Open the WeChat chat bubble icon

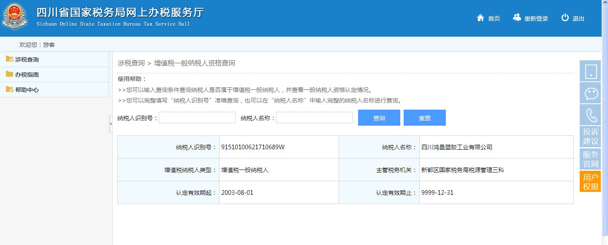pos(590,93)
